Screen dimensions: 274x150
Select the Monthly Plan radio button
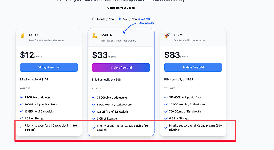tap(94, 19)
